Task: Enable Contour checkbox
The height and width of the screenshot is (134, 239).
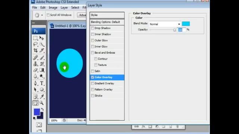Action: point(96,59)
